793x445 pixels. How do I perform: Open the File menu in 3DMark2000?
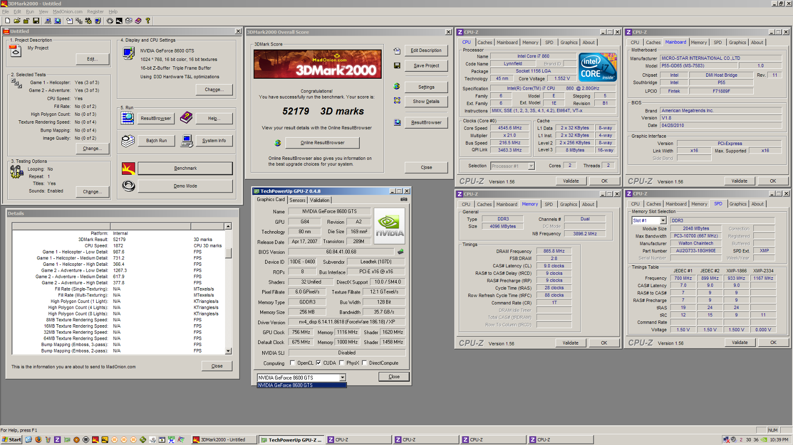point(5,11)
